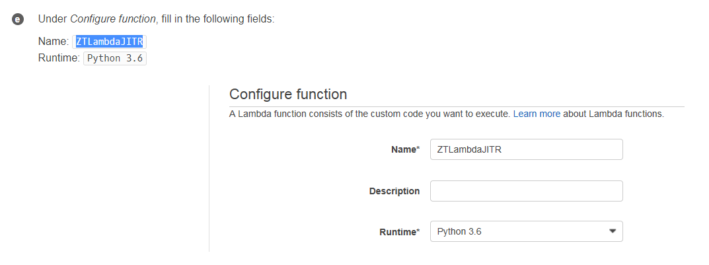Click the Python 3.6 inline code snippet

tap(115, 59)
